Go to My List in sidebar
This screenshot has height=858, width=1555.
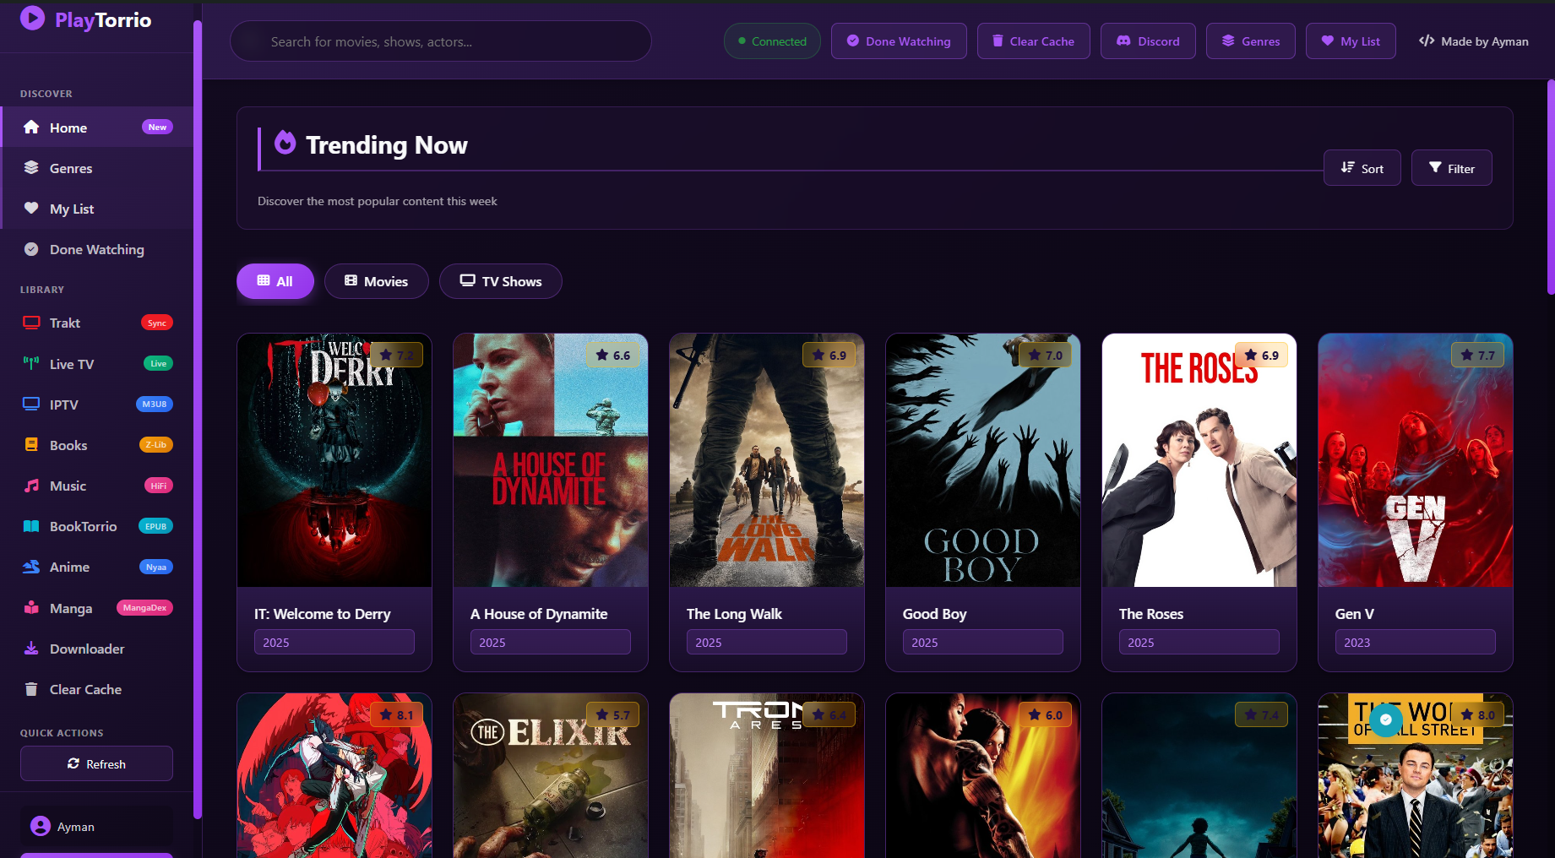tap(71, 209)
